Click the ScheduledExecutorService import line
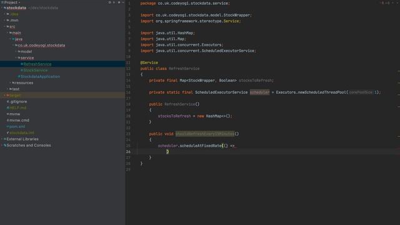Screen dimensions: 400x225 coord(198,51)
